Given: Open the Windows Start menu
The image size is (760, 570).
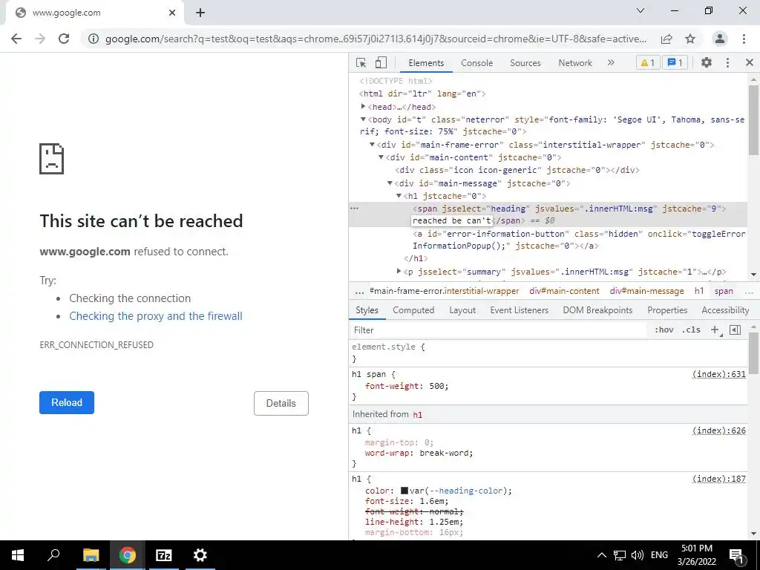Looking at the screenshot, I should click(x=18, y=555).
